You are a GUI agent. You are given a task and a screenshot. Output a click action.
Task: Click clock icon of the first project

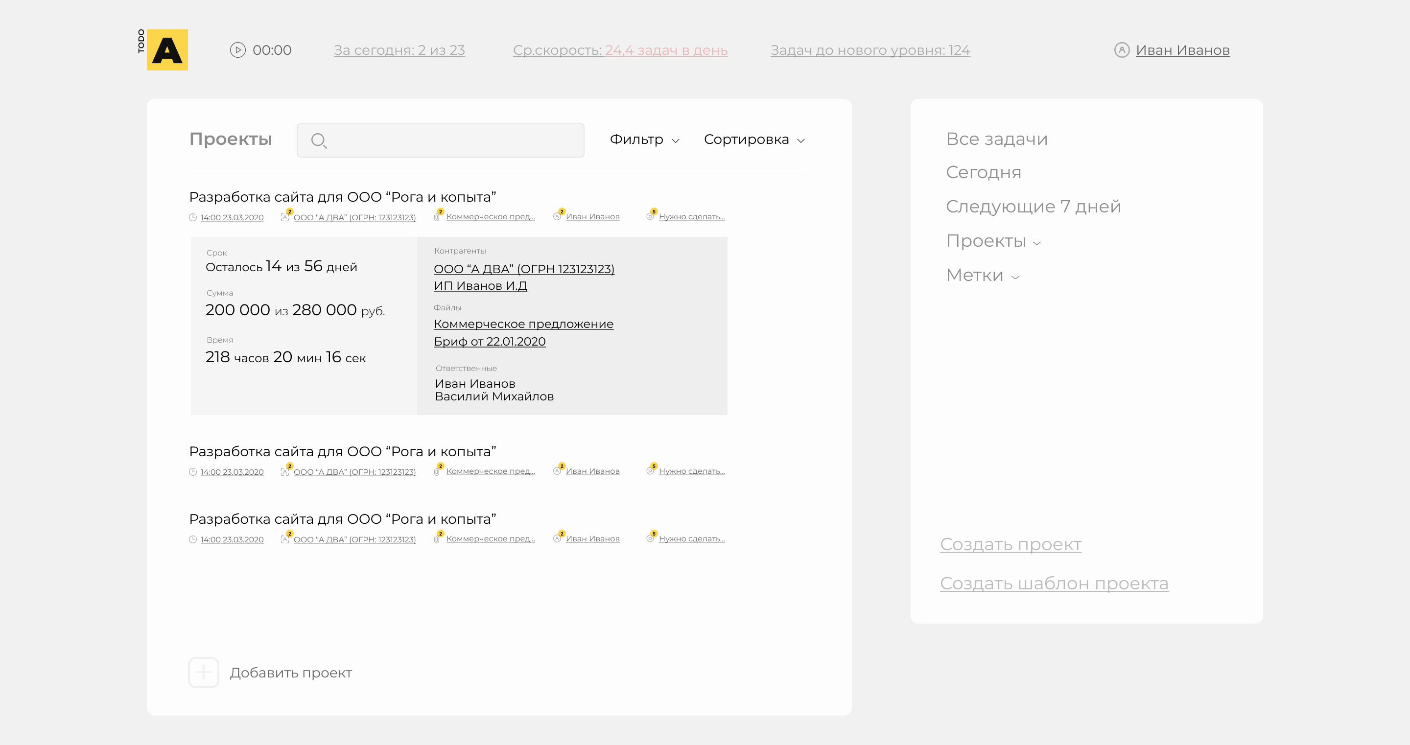tap(193, 217)
